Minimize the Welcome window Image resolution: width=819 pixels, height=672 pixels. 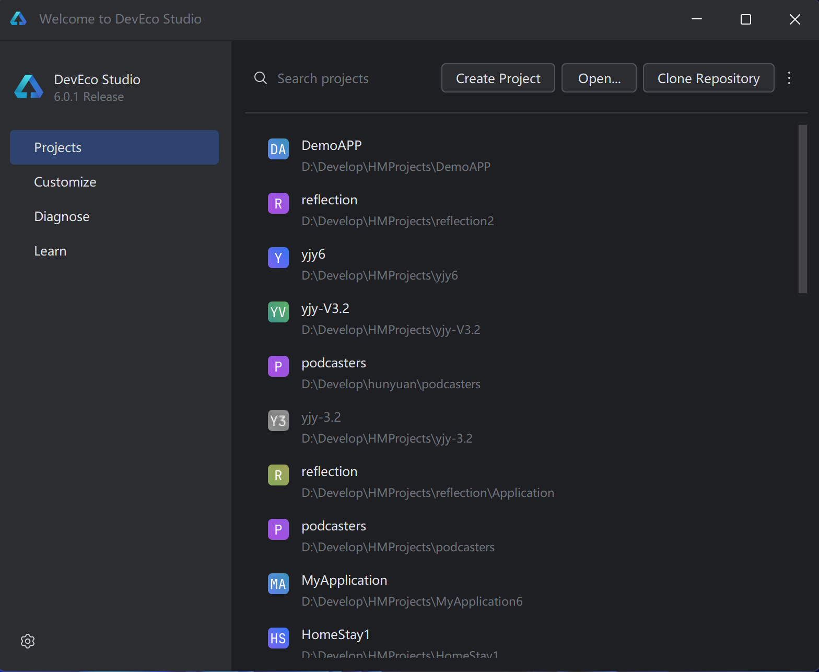pyautogui.click(x=697, y=19)
